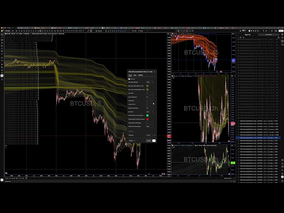Open the Visibility tab in settings dialog
The height and width of the screenshot is (213, 284).
point(140,75)
